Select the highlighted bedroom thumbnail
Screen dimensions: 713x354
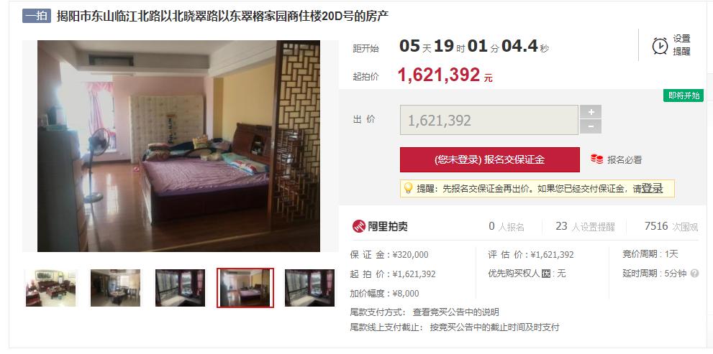(x=245, y=288)
